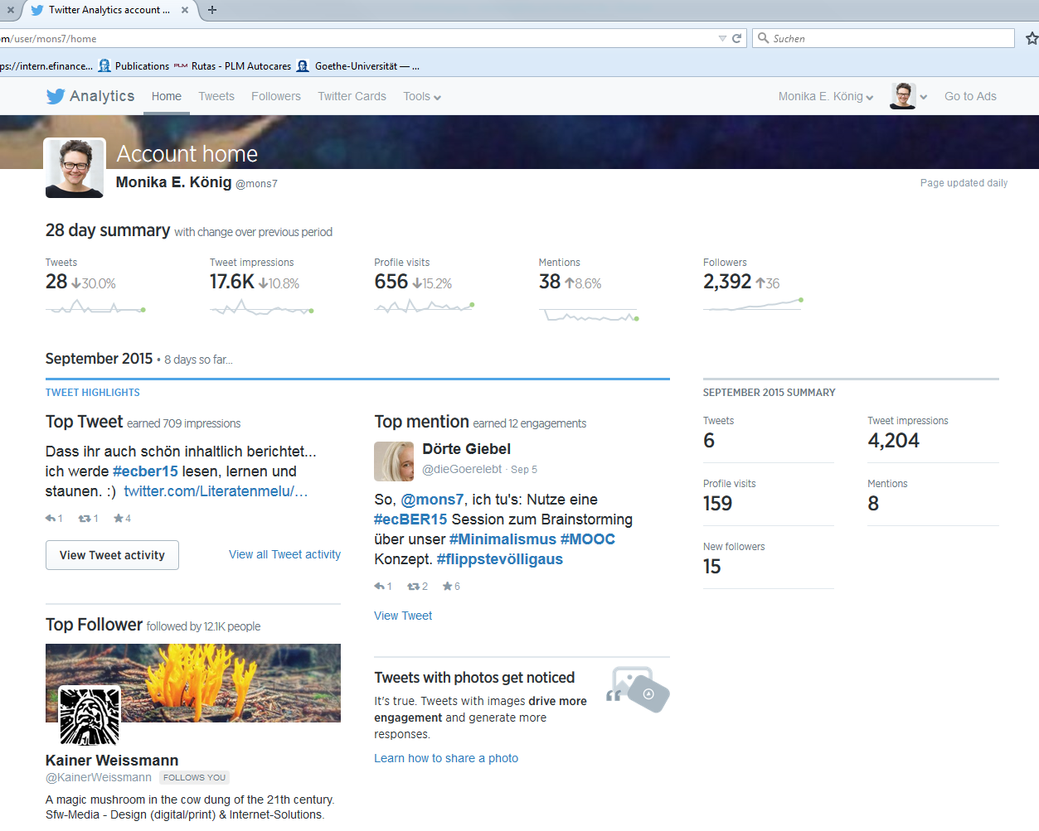This screenshot has width=1039, height=831.
Task: Switch to the Tweets tab
Action: tap(216, 96)
